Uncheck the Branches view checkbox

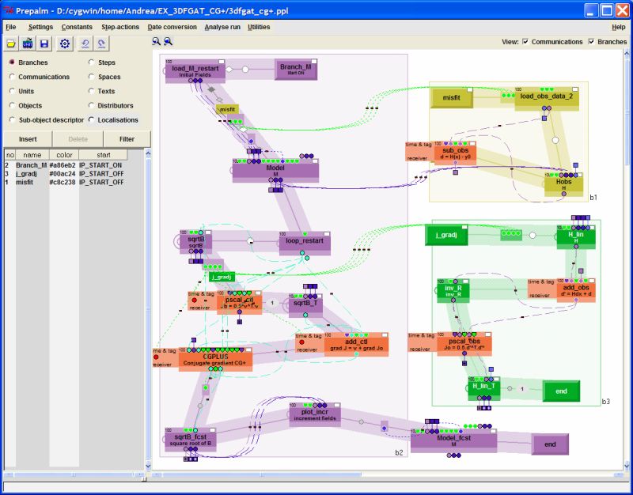592,42
